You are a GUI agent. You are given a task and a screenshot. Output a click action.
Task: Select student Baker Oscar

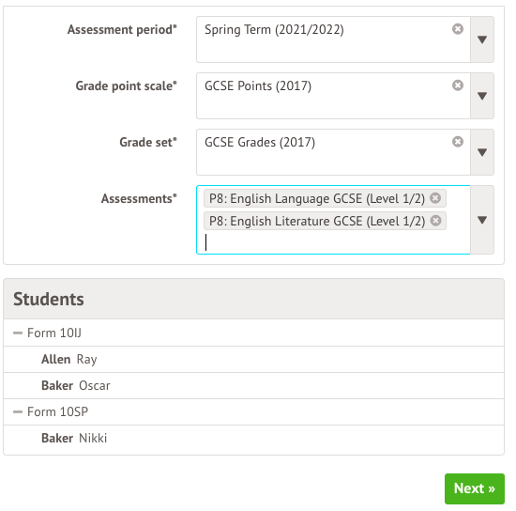(253, 385)
